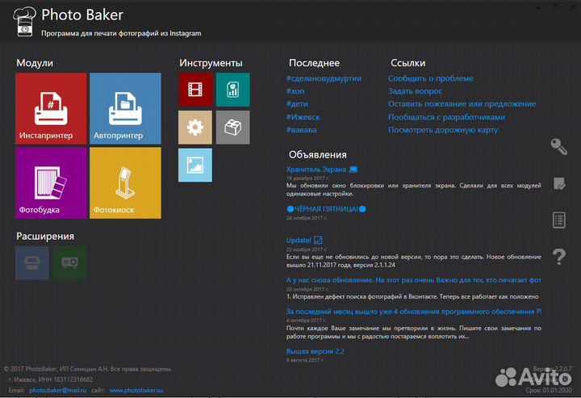Image resolution: width=581 pixels, height=398 pixels.
Task: Open recent hashtag #вавава
Action: tap(301, 130)
